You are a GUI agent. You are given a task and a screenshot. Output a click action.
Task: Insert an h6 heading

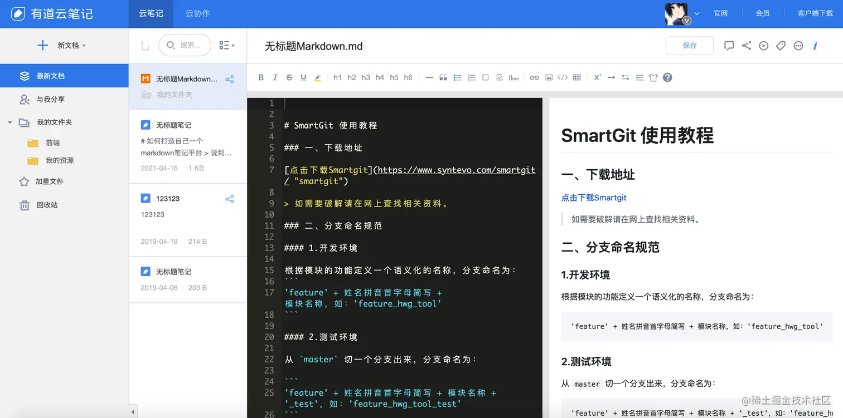point(408,77)
